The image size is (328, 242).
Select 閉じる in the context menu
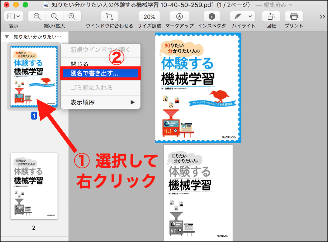point(80,64)
